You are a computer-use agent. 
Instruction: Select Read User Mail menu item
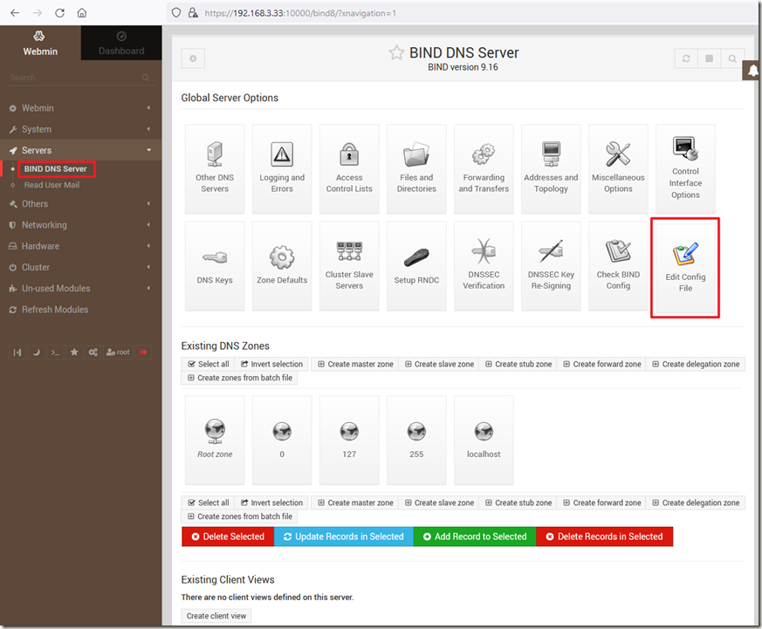(x=51, y=185)
